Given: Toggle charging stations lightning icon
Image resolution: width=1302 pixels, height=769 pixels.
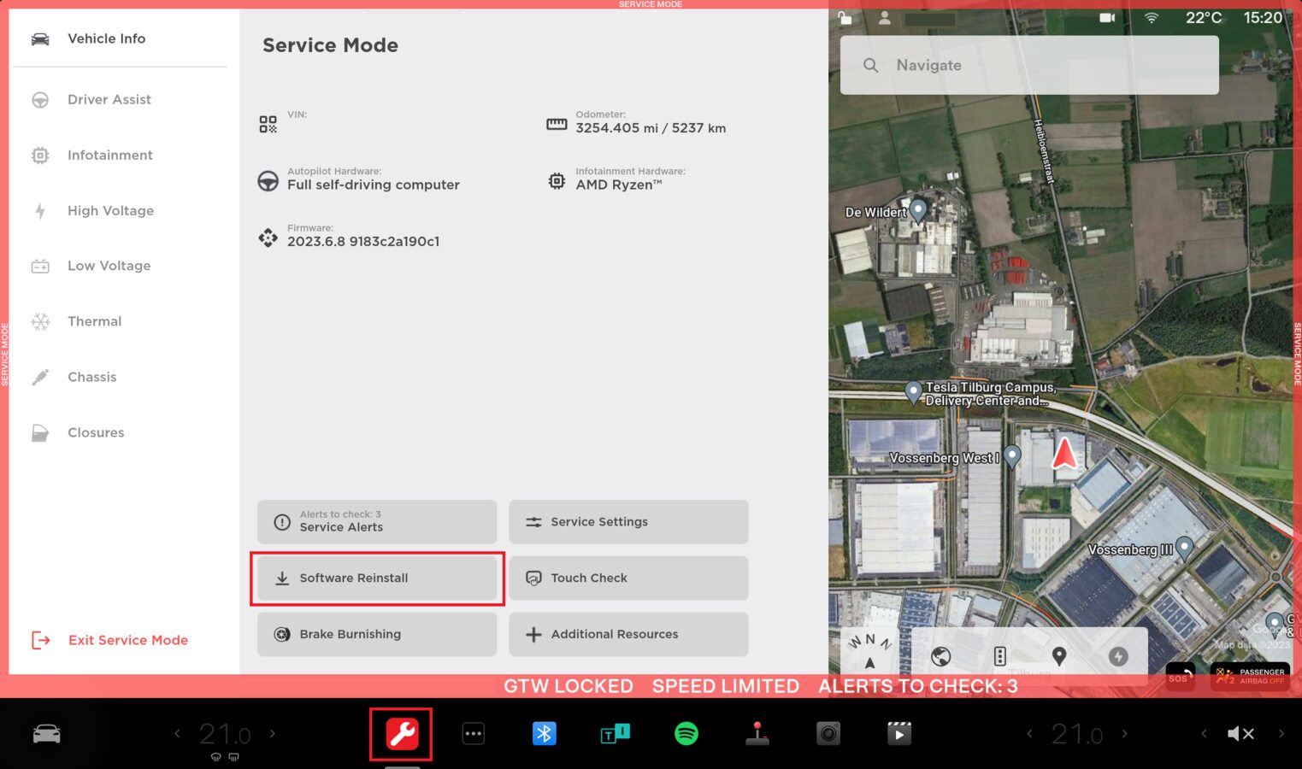Looking at the screenshot, I should click(1118, 656).
